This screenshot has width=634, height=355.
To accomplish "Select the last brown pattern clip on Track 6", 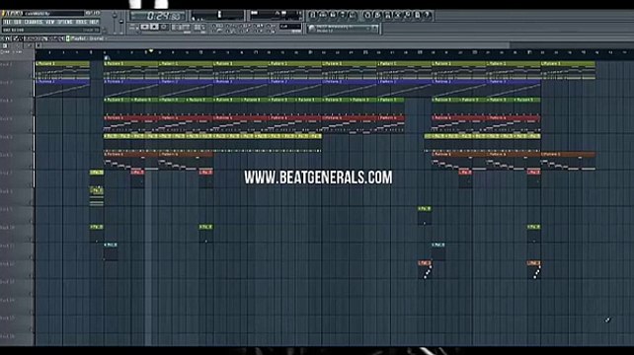I will (x=568, y=161).
